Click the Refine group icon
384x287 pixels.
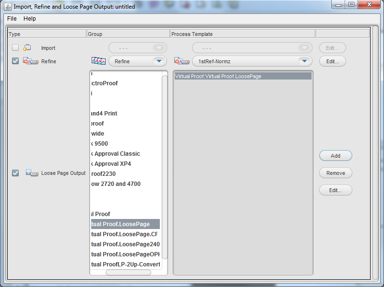[x=98, y=61]
